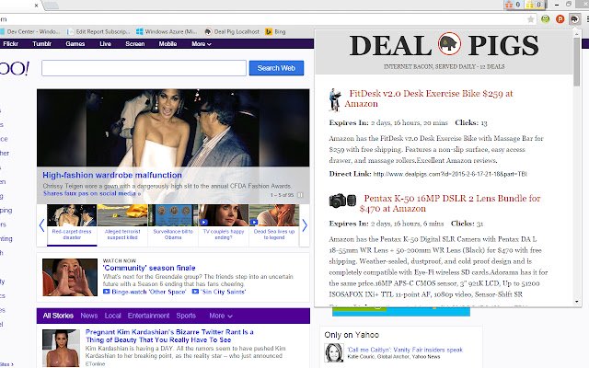Image resolution: width=589 pixels, height=368 pixels.
Task: Open Mobile in Yahoo navigation bar
Action: pos(167,44)
